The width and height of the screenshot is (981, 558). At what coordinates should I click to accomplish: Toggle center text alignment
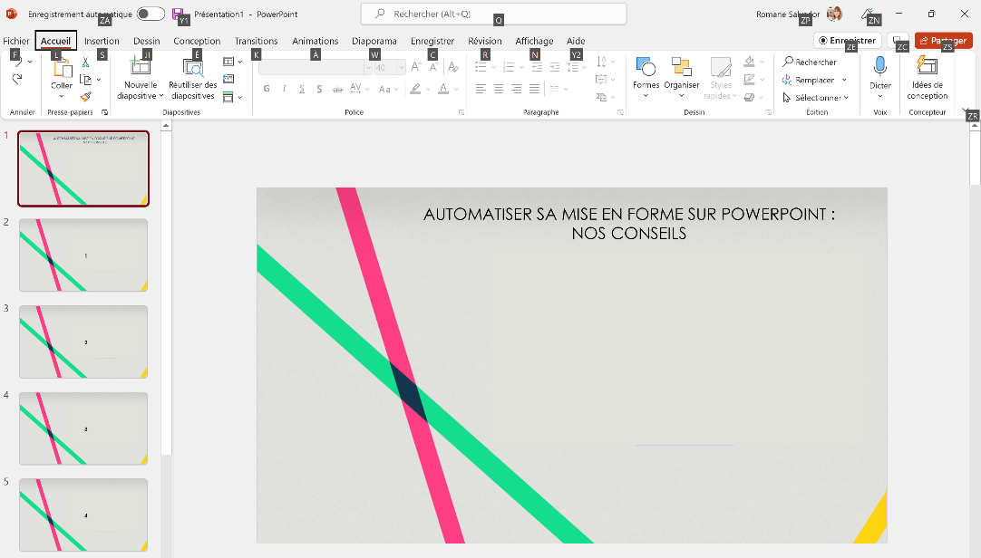coord(499,89)
